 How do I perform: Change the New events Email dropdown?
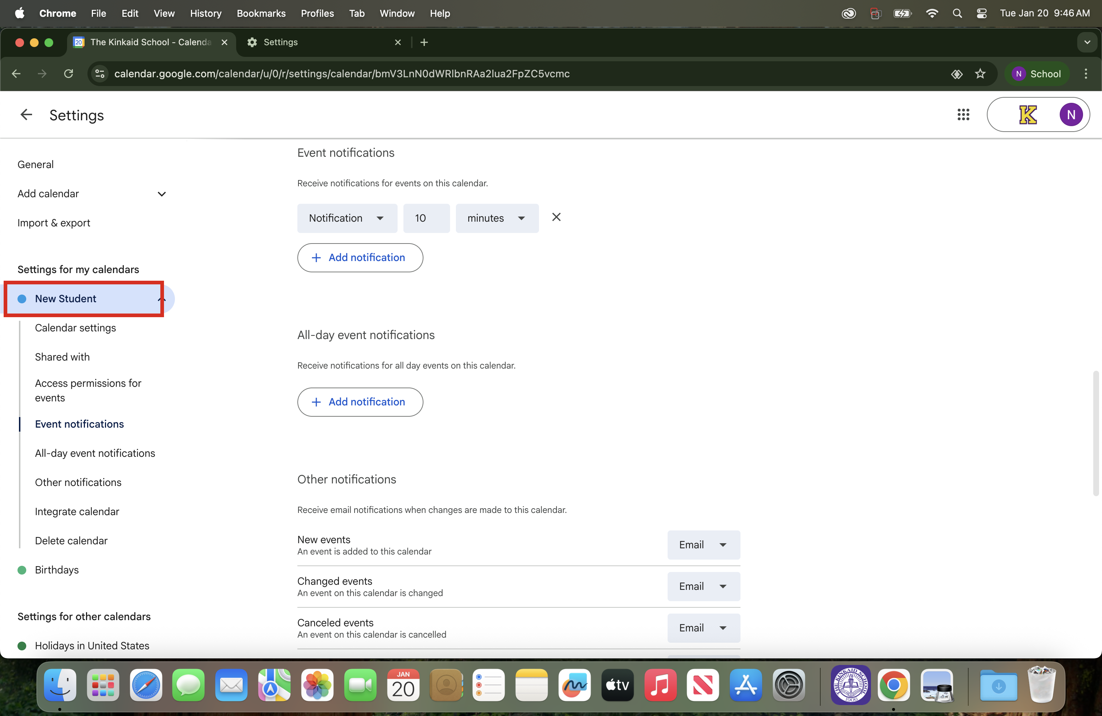tap(703, 545)
